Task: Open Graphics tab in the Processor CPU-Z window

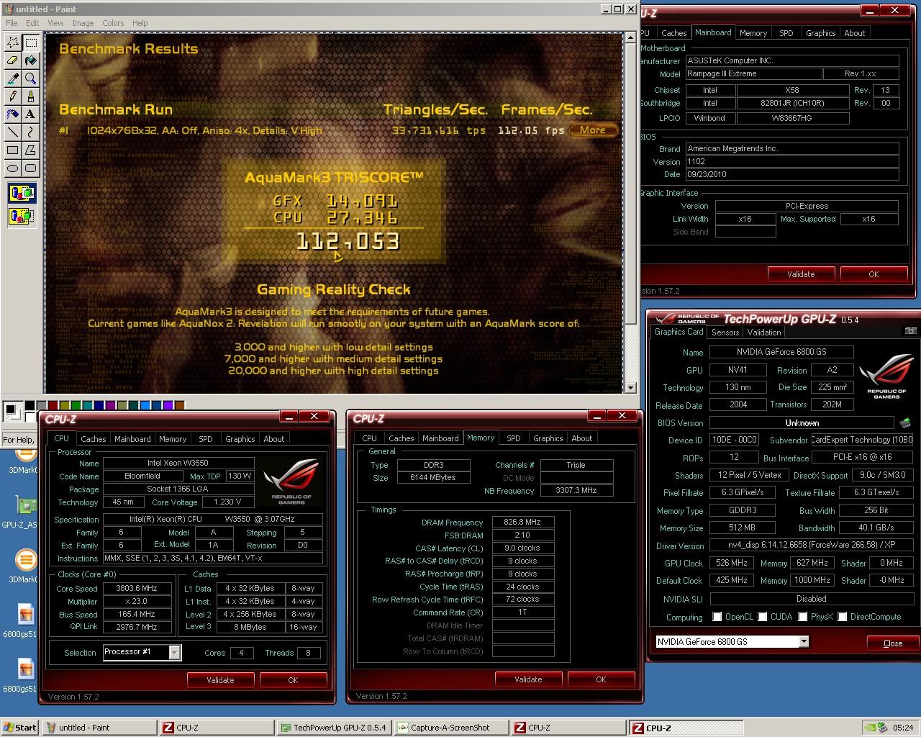Action: click(x=240, y=439)
